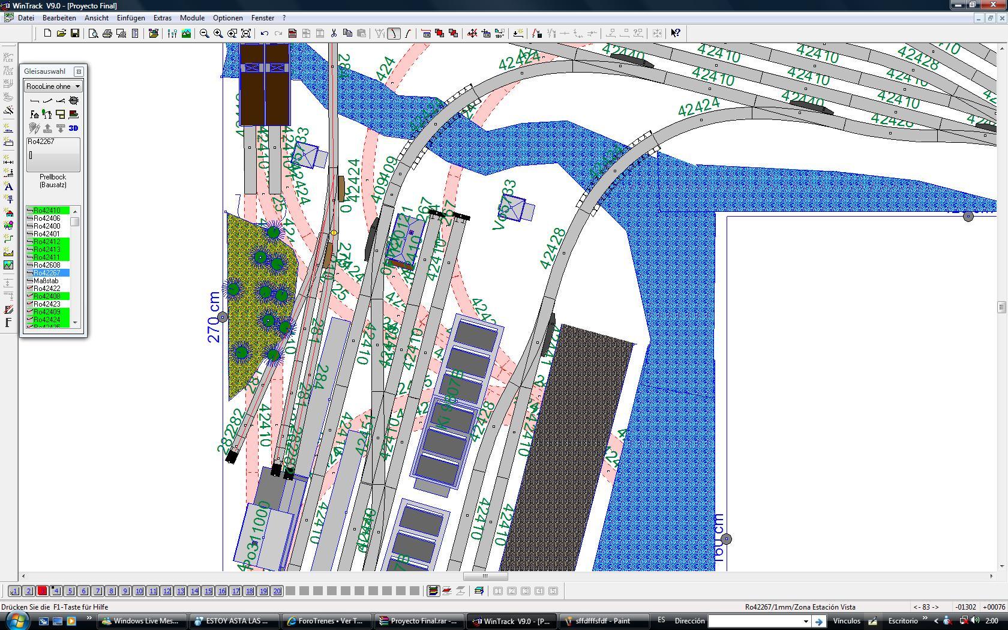
Task: Click the help question-mark pointer icon
Action: tap(676, 34)
